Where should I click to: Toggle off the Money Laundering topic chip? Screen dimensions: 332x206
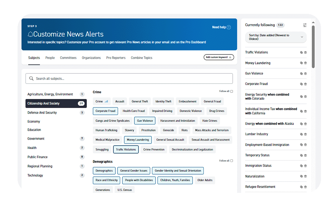click(138, 140)
